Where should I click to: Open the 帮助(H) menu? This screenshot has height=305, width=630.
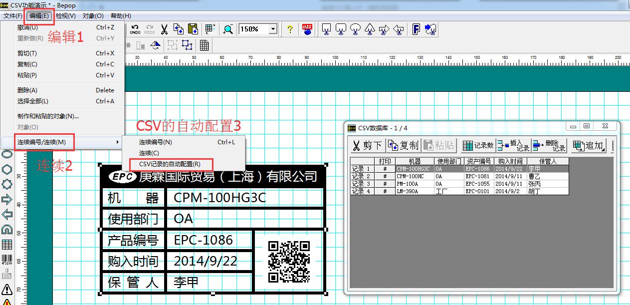click(120, 16)
